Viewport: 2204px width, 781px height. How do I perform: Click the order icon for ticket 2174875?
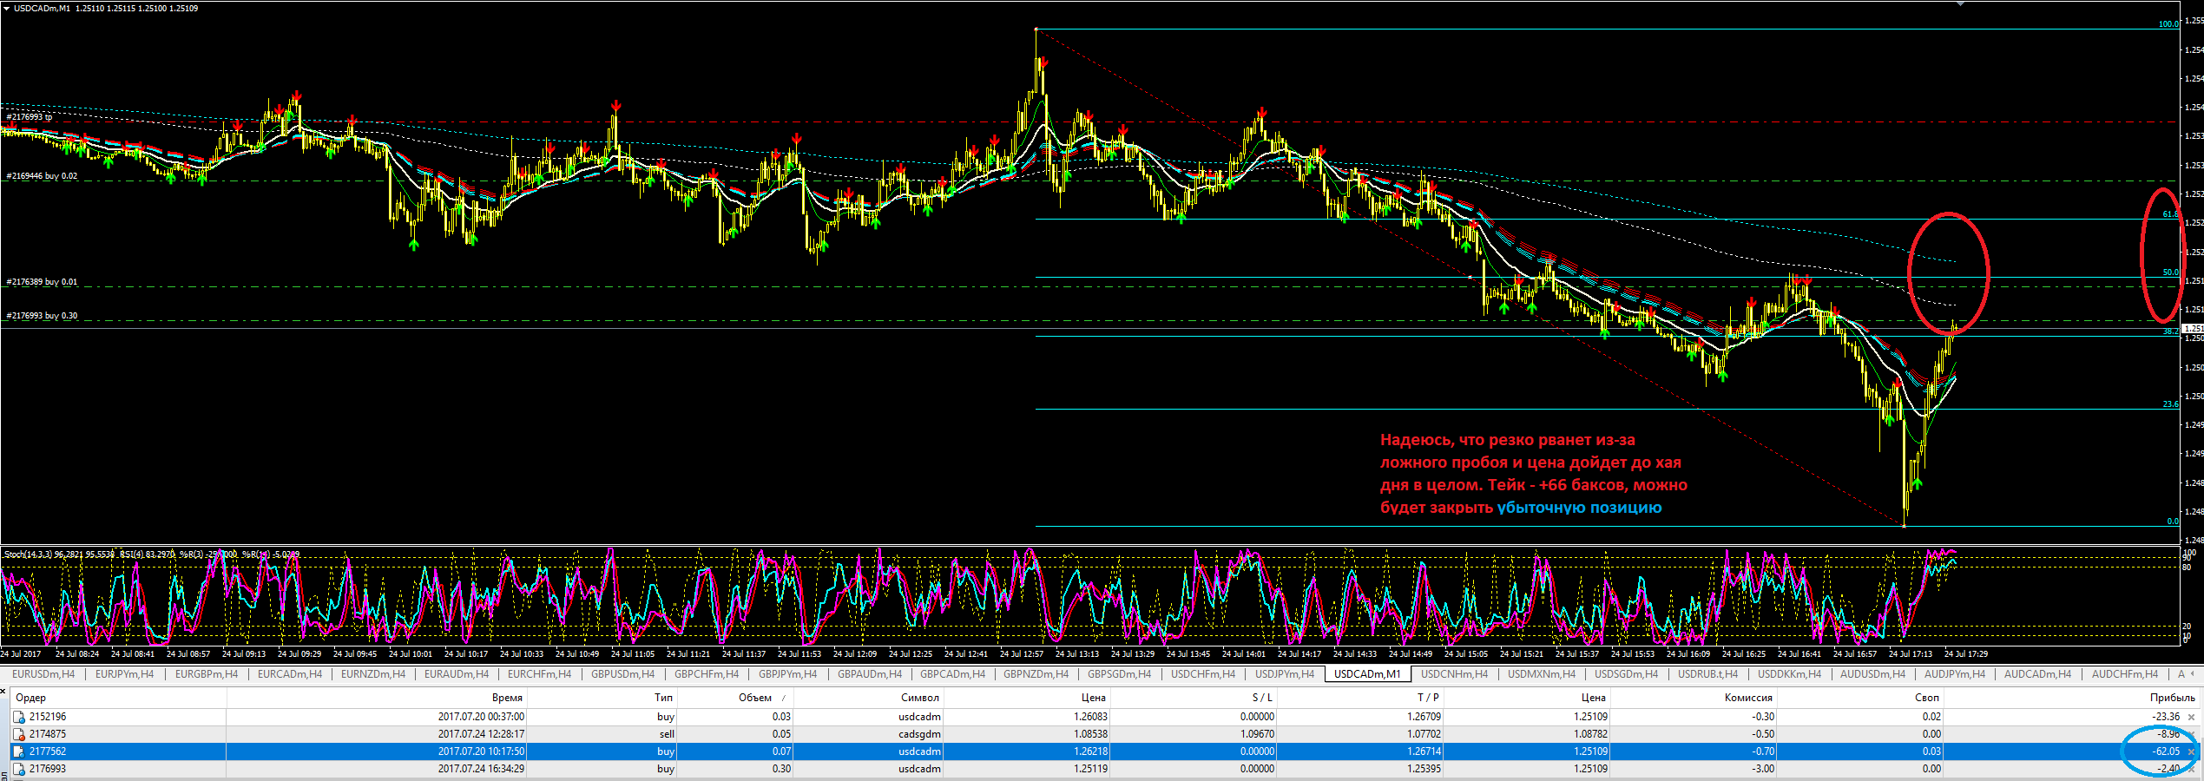coord(19,734)
